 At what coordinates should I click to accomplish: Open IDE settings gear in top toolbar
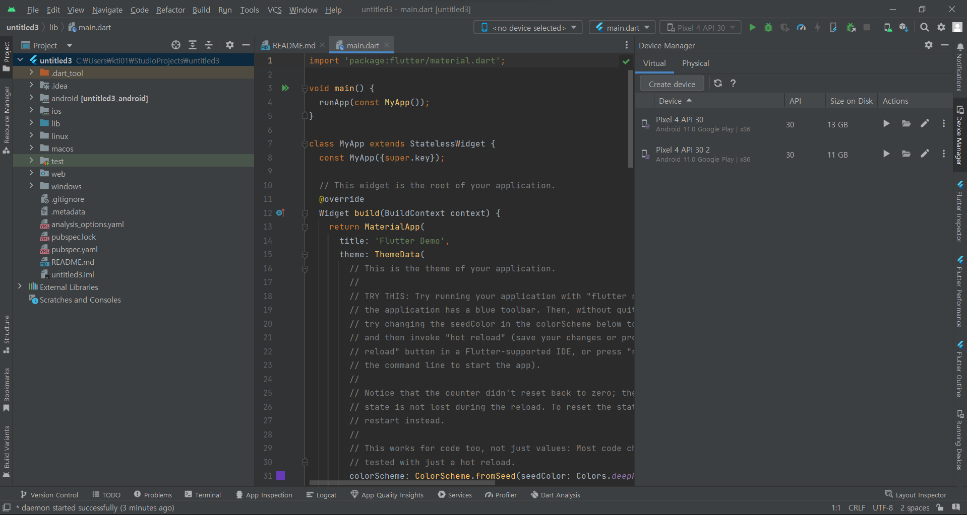941,28
